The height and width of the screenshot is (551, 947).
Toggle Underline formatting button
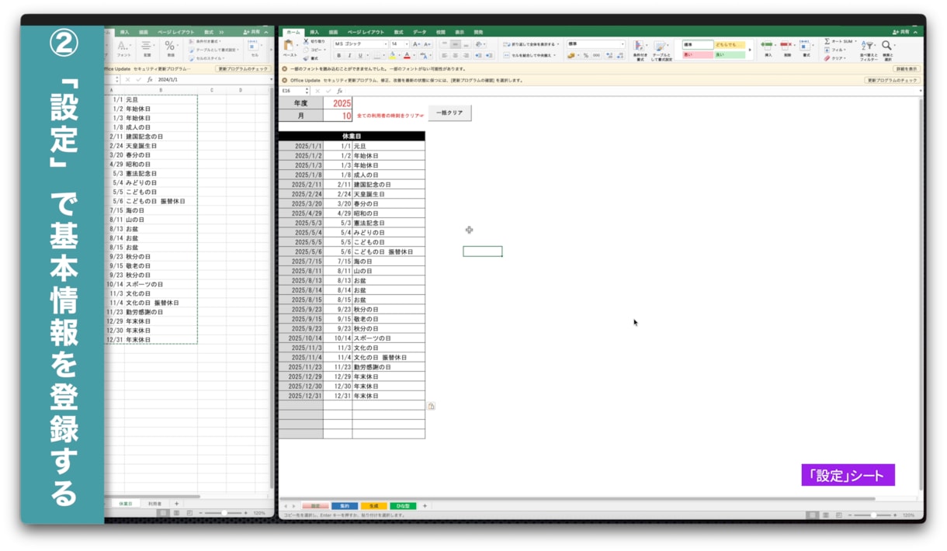click(360, 55)
